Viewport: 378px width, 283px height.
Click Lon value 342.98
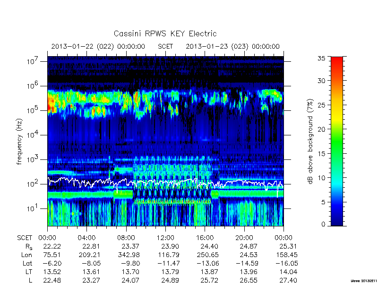point(129,255)
